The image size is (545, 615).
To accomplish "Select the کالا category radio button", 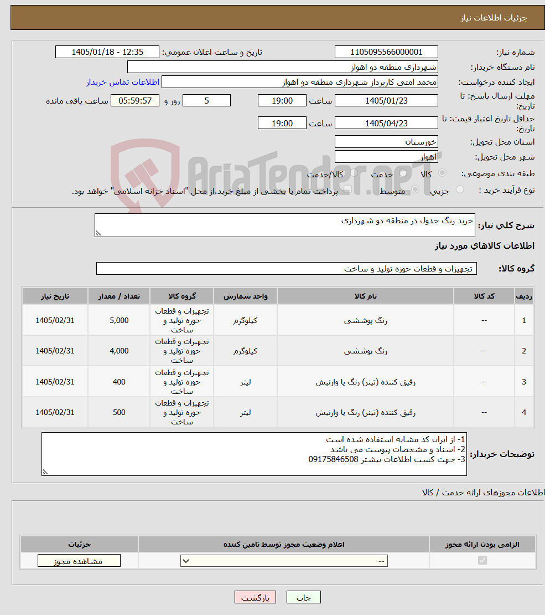I will 442,173.
